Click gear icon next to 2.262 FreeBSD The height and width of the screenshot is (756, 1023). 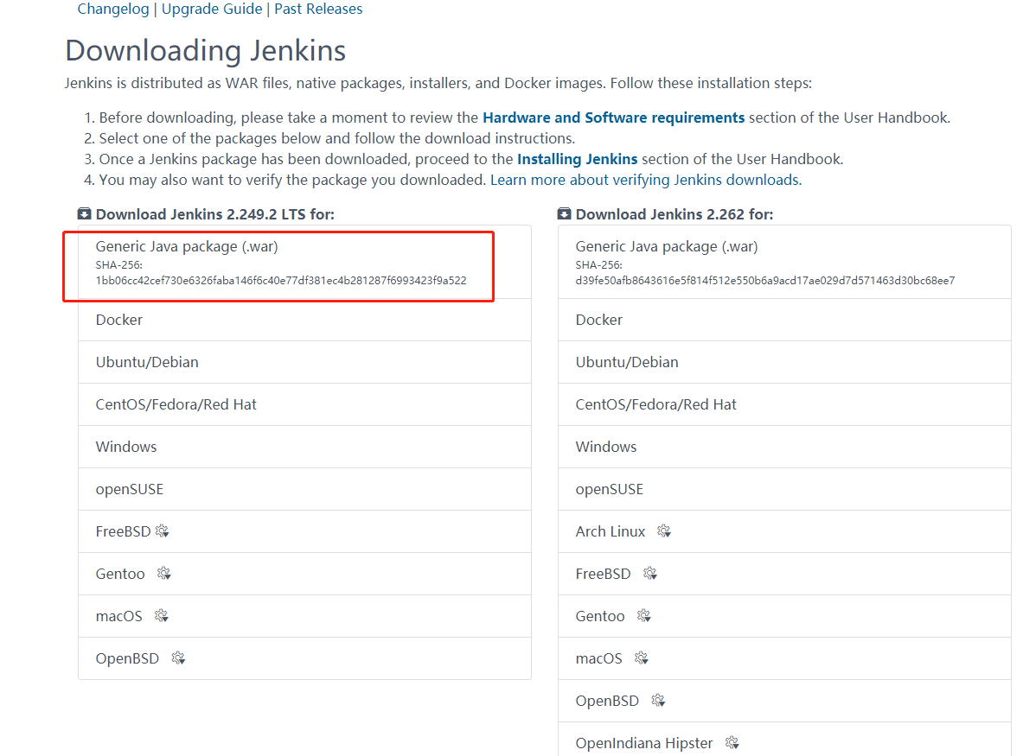(649, 574)
